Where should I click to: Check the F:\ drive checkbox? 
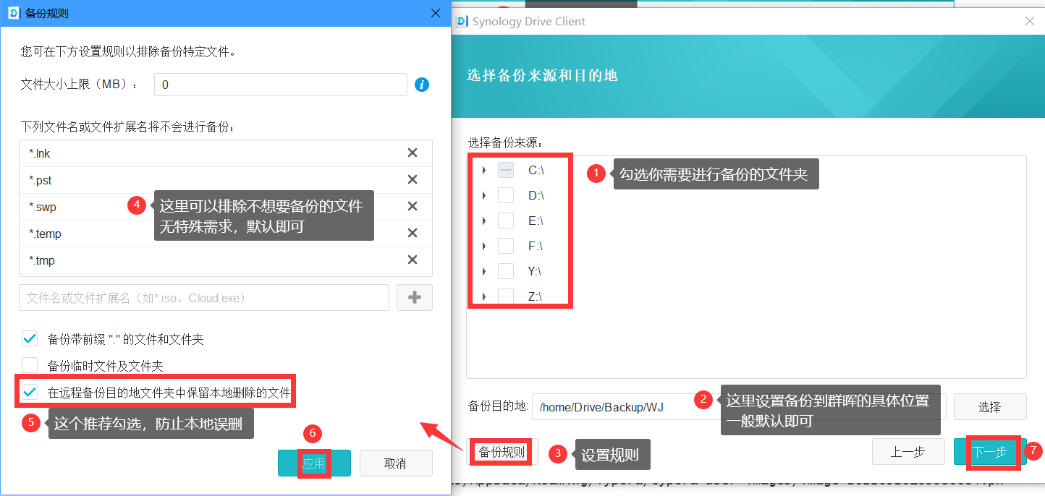tap(506, 246)
